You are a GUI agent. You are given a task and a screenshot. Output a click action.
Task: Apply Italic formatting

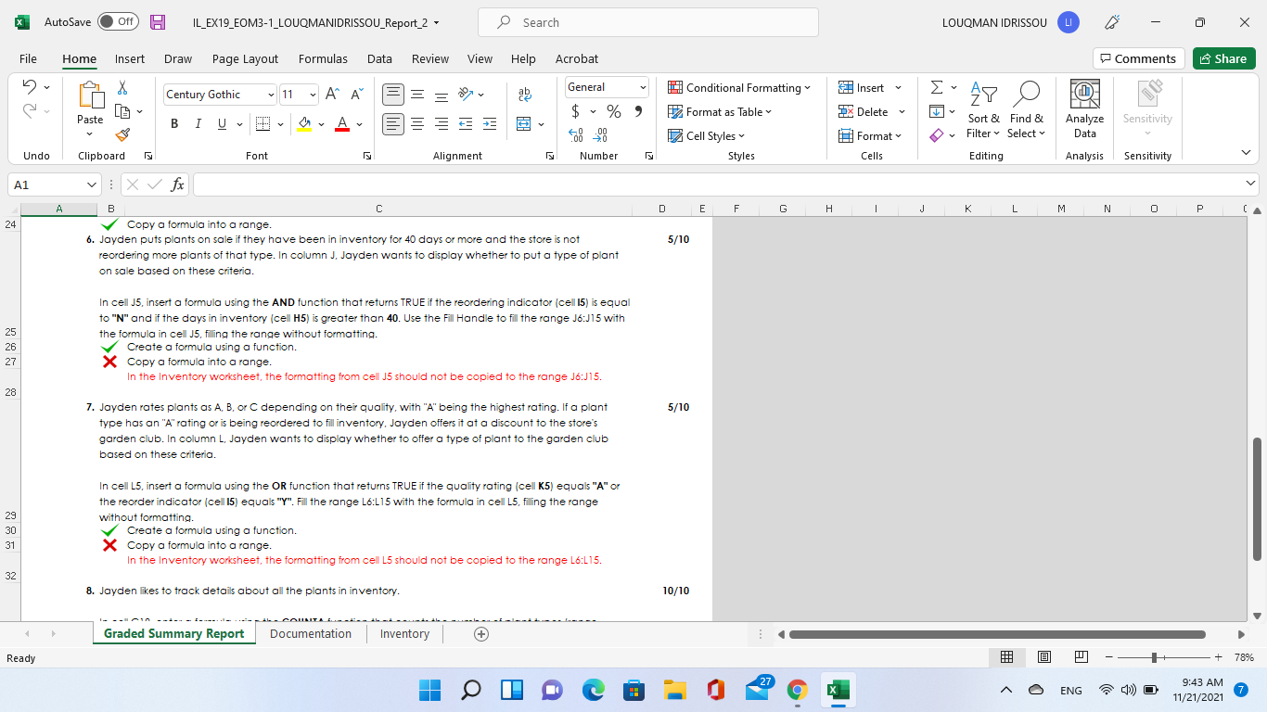pyautogui.click(x=196, y=123)
